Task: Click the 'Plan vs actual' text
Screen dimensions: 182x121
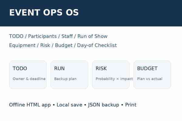Action: point(150,79)
